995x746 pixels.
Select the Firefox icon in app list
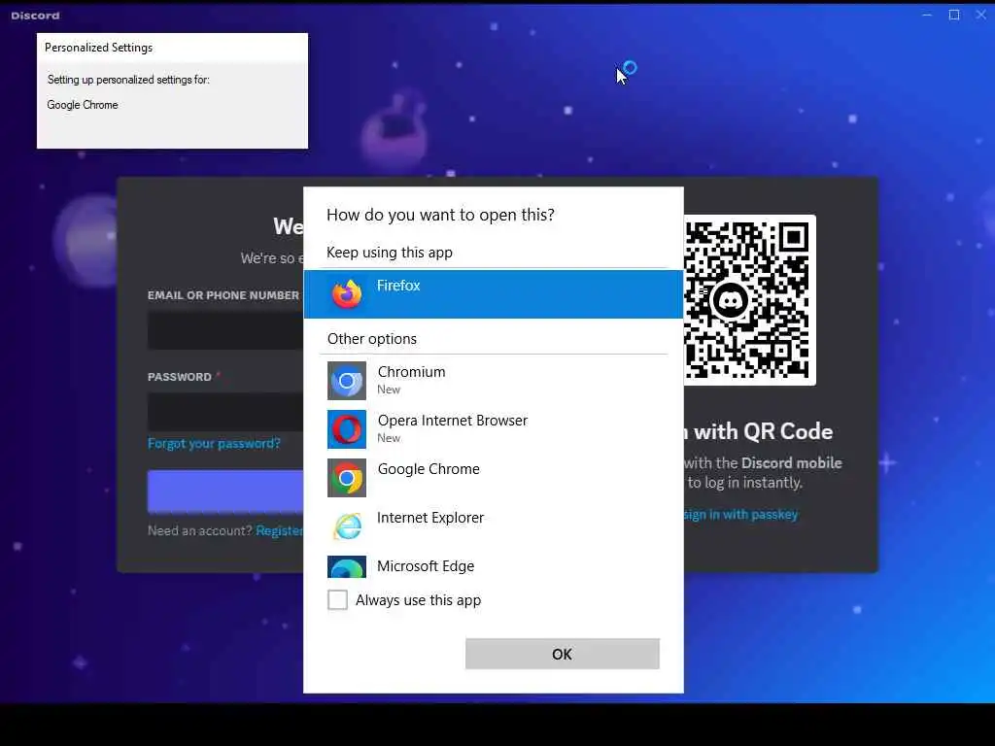click(x=347, y=293)
